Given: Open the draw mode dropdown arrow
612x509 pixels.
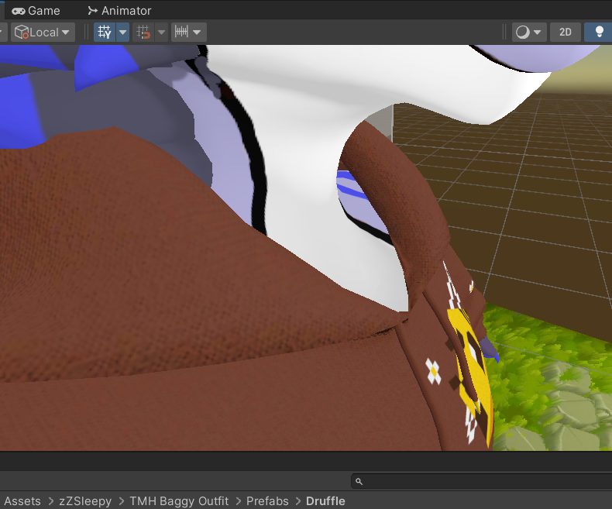Looking at the screenshot, I should 538,32.
